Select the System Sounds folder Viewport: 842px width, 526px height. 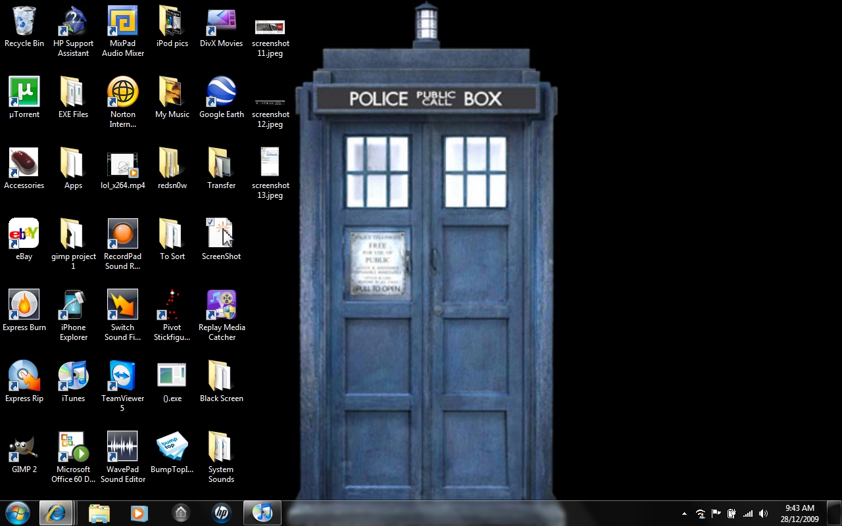tap(222, 447)
